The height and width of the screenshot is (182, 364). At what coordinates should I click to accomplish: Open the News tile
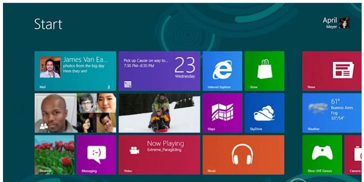pos(332,71)
